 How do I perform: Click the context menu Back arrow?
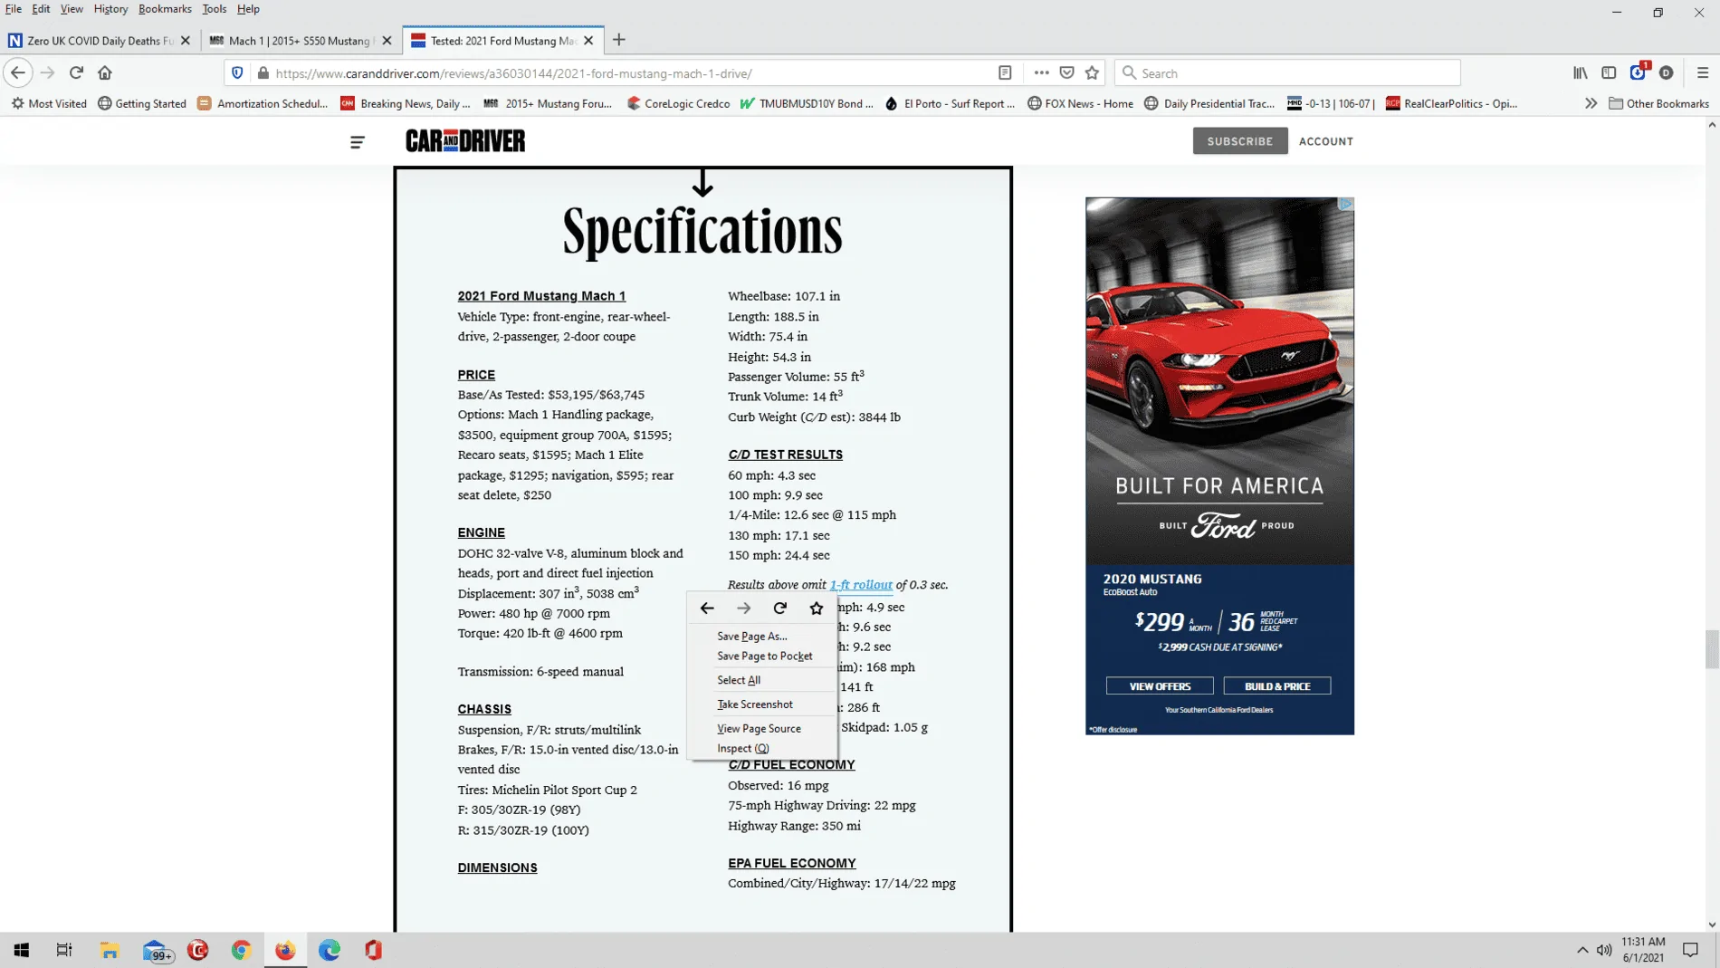tap(707, 609)
